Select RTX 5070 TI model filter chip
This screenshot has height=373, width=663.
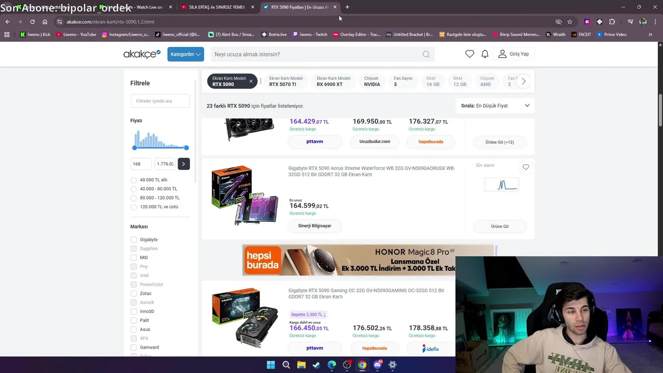[286, 81]
